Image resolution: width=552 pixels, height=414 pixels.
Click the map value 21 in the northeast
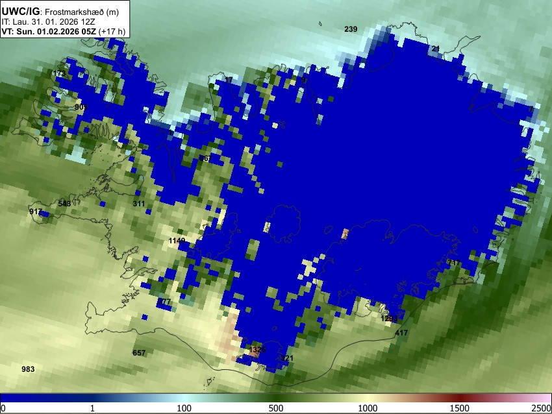(436, 49)
